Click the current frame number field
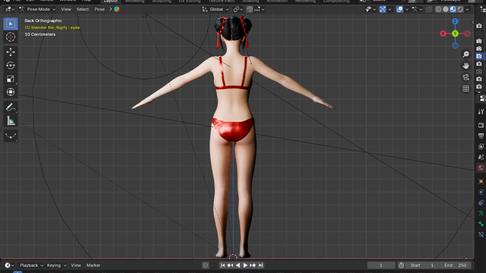Screen dimensions: 486x273 pyautogui.click(x=381, y=265)
